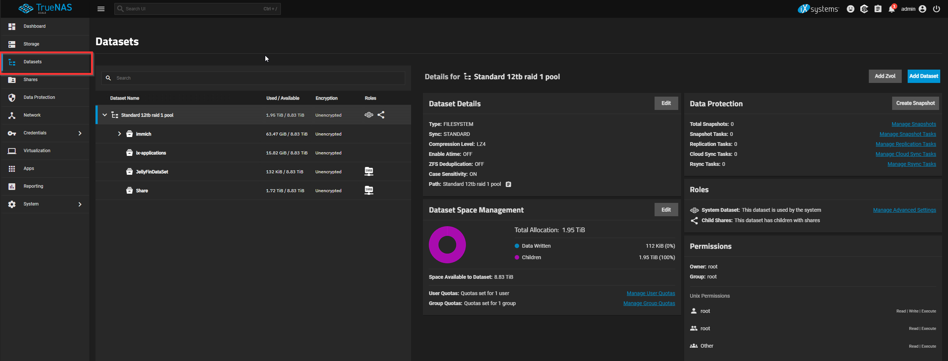Screen dimensions: 948x361
Task: Expand the Credentials sidebar submenu
Action: (x=80, y=133)
